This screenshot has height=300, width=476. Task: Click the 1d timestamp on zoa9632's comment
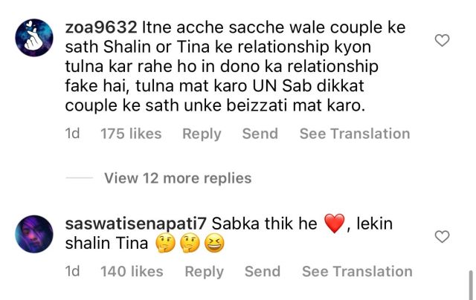pyautogui.click(x=73, y=134)
